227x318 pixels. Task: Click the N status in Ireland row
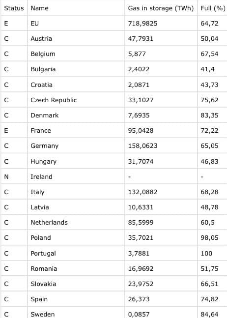coord(6,176)
